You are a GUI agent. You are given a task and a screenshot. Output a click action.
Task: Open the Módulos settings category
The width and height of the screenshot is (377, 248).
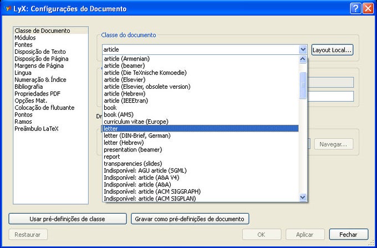pyautogui.click(x=26, y=38)
